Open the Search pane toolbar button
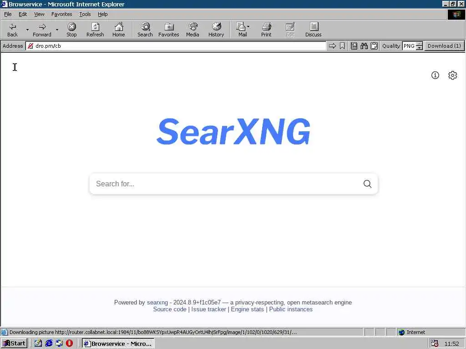This screenshot has width=466, height=349. [145, 30]
